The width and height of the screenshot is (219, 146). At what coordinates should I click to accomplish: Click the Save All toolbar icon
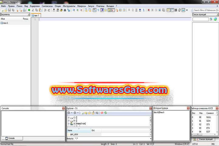(13, 10)
